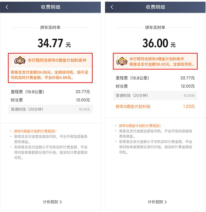Tap the chevron beside right 计价规则

click(x=166, y=202)
